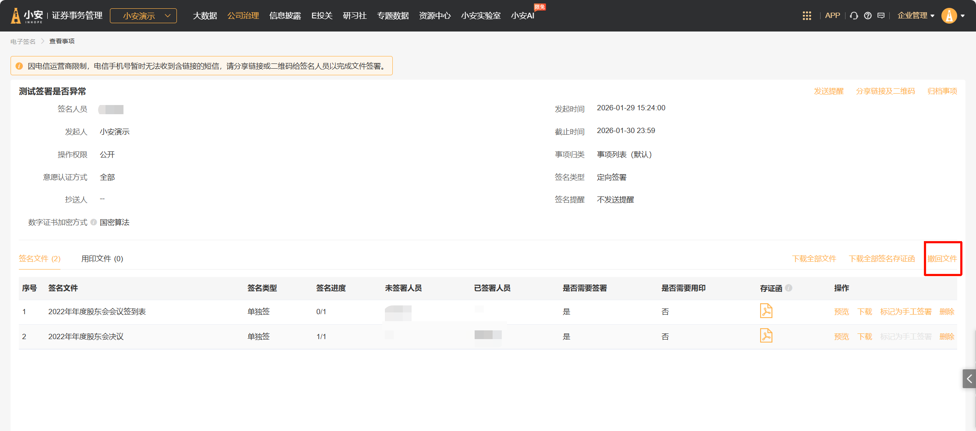Click the 存证函 info tooltip icon

tap(789, 288)
